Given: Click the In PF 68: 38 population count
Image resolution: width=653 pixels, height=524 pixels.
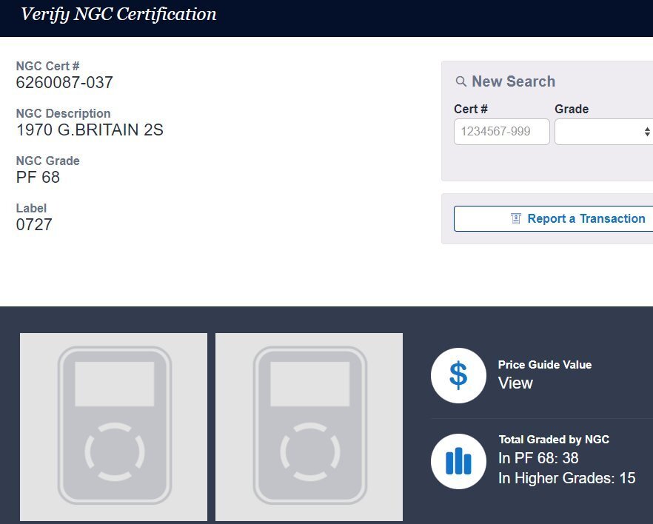Looking at the screenshot, I should [x=538, y=459].
